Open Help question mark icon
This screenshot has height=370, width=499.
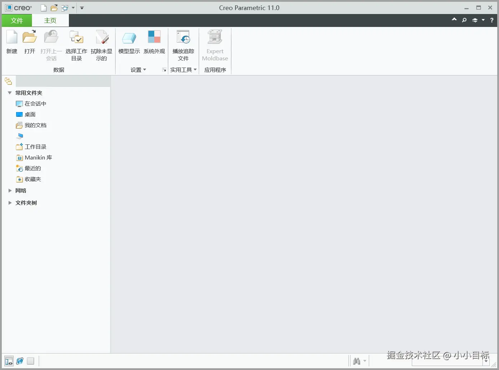492,20
